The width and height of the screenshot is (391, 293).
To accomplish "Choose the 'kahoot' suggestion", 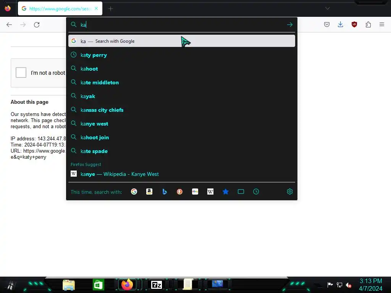I will (181, 69).
